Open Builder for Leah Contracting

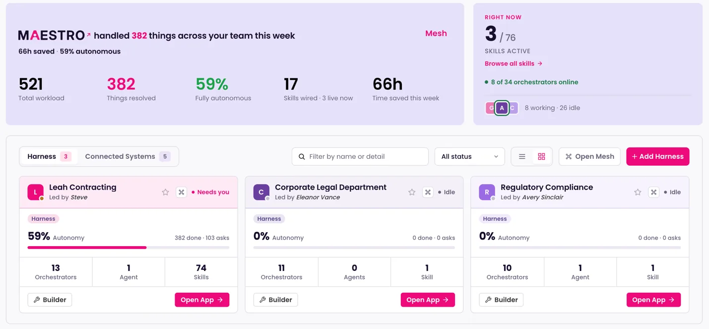point(50,300)
